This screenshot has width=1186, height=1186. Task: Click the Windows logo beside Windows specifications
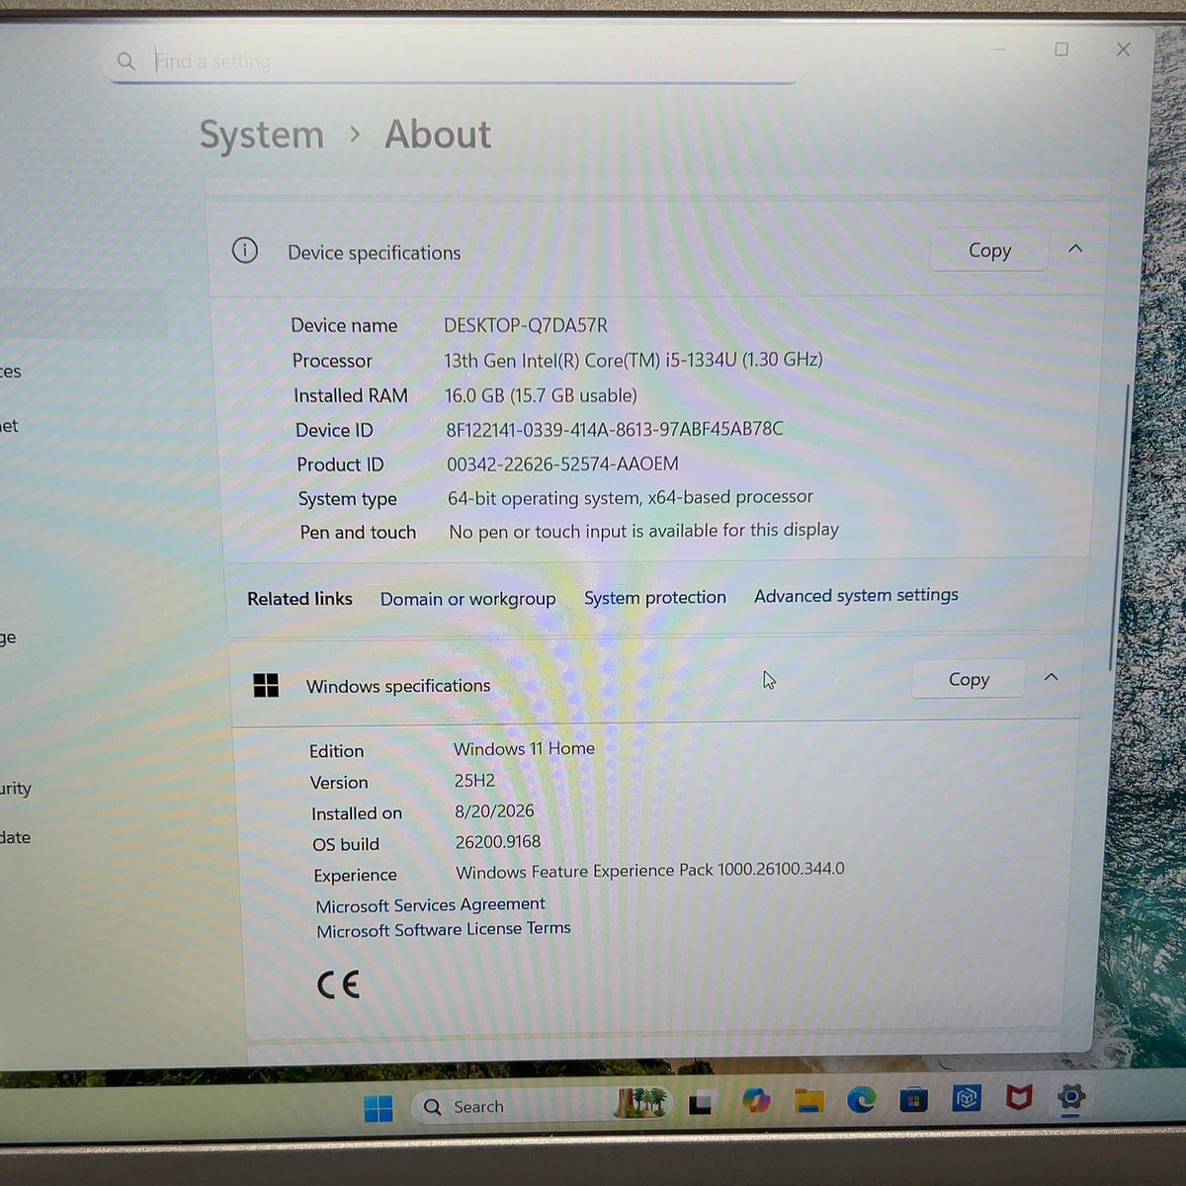pos(266,686)
